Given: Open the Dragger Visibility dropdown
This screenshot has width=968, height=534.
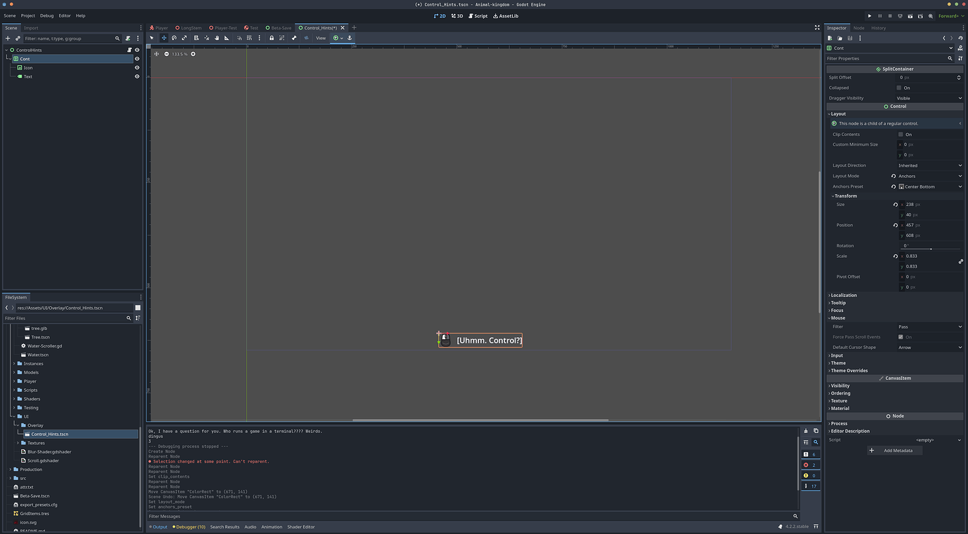Looking at the screenshot, I should pos(929,98).
